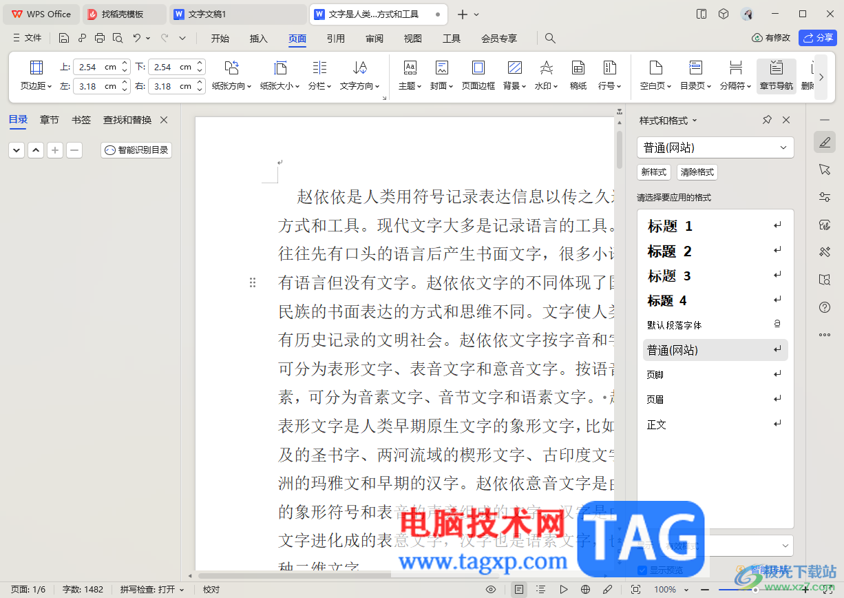Close the left navigation pane
Screen dimensions: 844x598
pyautogui.click(x=164, y=120)
